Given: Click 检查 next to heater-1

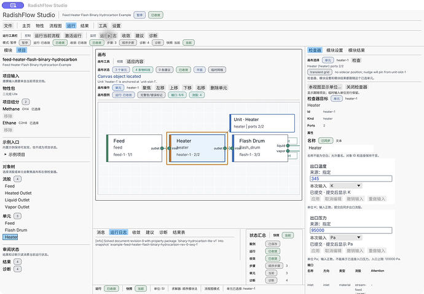Looking at the screenshot, I should pos(356,60).
